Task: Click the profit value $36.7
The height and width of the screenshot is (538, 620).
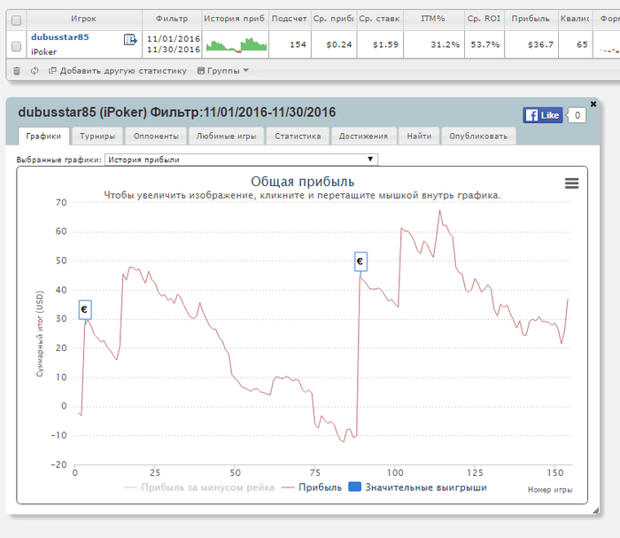Action: 540,44
